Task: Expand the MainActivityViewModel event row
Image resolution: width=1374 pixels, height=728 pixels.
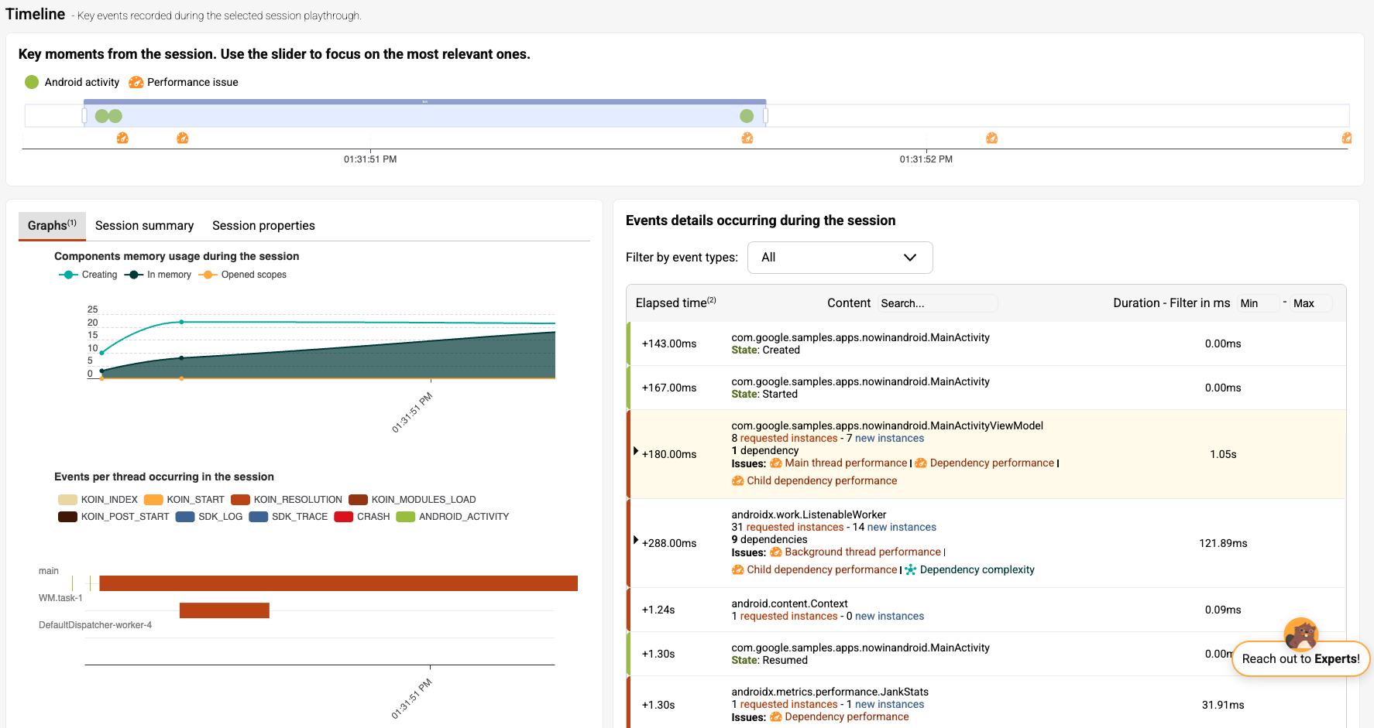Action: click(x=636, y=451)
